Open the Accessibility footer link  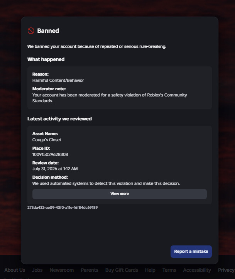coord(197,270)
